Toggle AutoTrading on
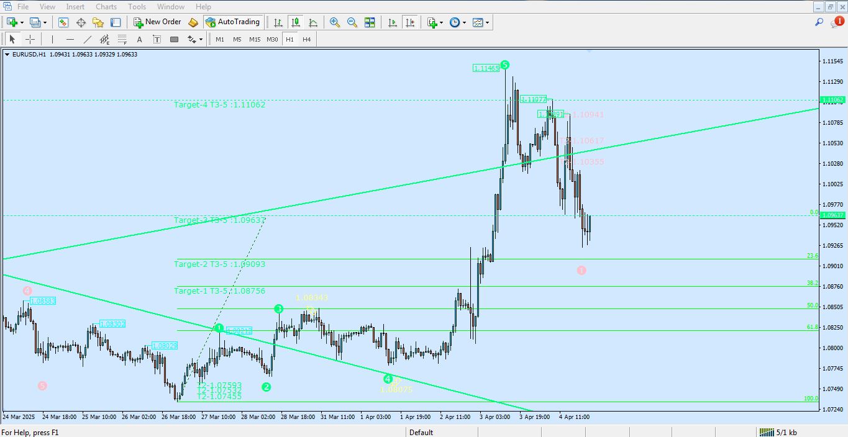 pos(234,22)
